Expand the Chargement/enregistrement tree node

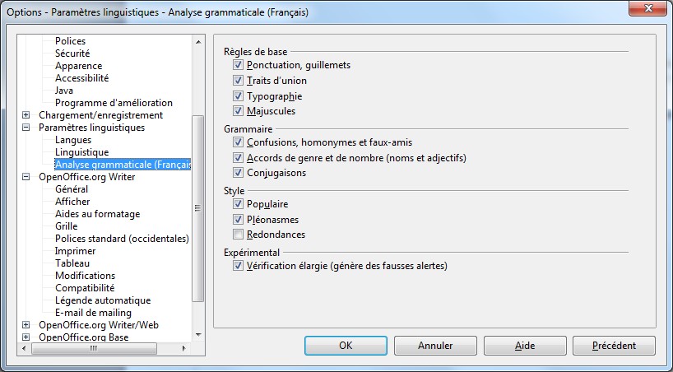[x=26, y=115]
